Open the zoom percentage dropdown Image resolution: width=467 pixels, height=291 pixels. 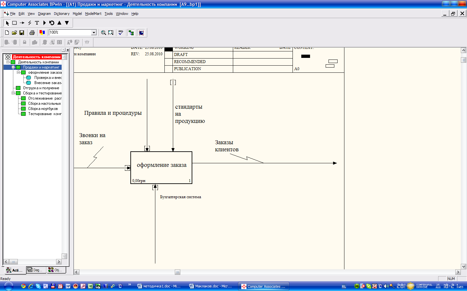coord(94,32)
